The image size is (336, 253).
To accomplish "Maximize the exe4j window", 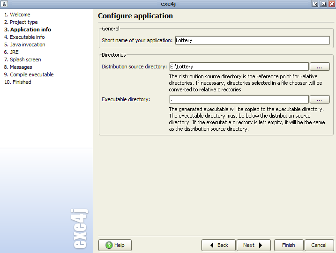I will click(323, 4).
